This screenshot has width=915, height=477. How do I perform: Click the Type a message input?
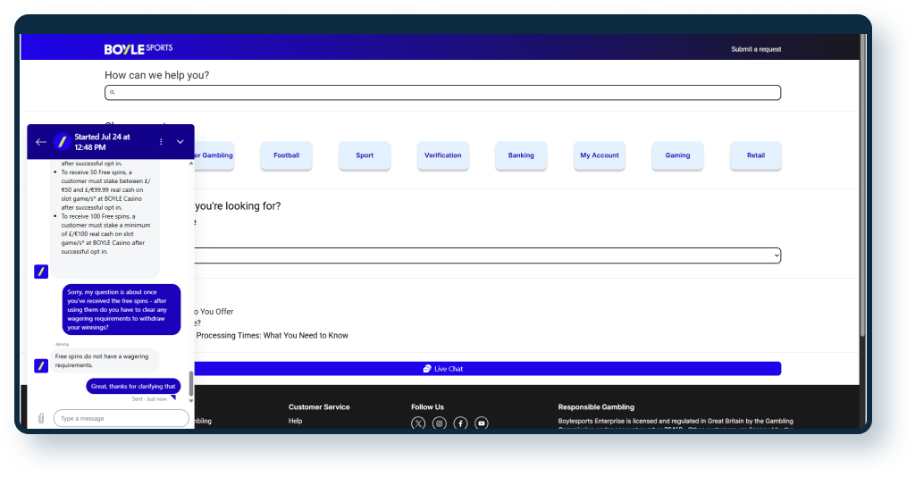(x=121, y=418)
